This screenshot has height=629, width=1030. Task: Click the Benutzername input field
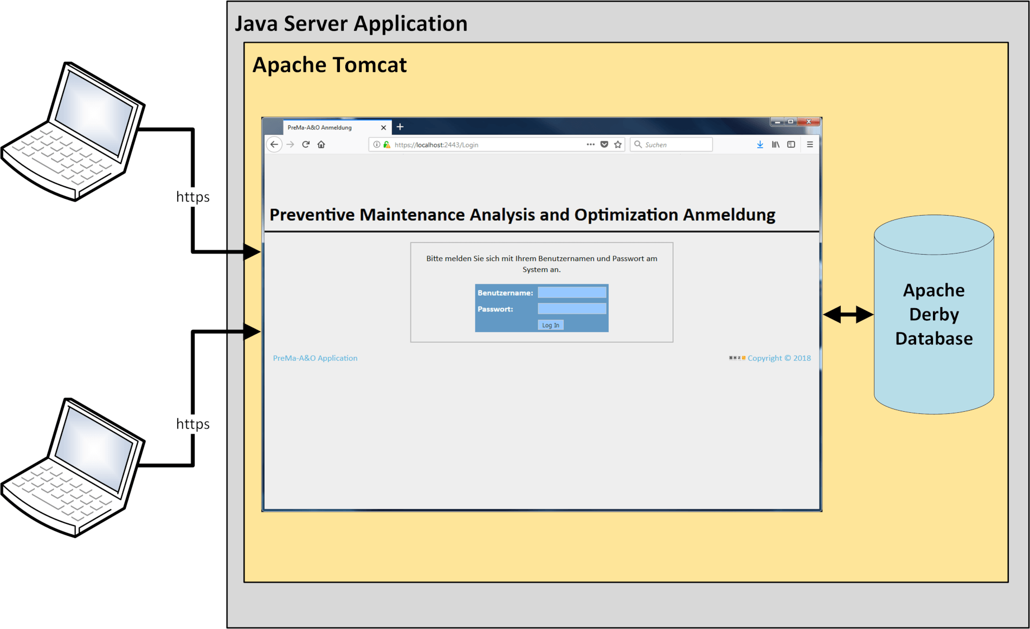click(572, 293)
